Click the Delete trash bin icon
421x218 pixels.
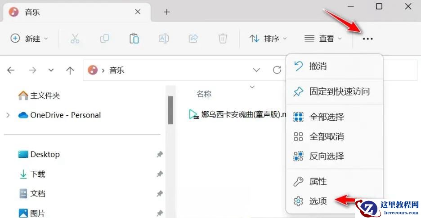point(223,39)
